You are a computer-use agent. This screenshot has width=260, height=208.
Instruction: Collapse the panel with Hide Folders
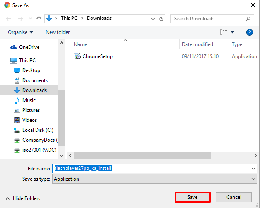(23, 198)
